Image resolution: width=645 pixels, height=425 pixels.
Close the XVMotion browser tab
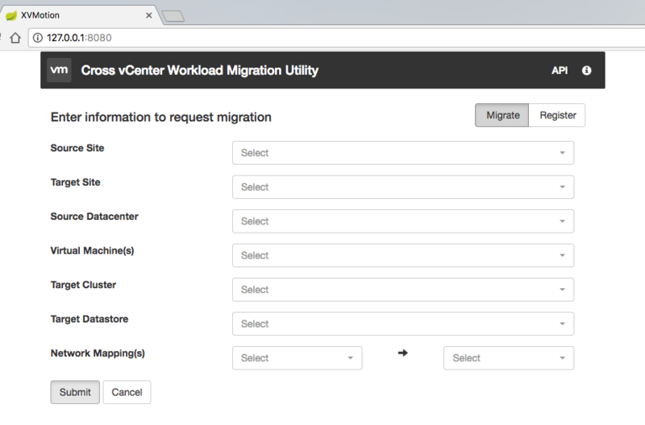pos(149,15)
